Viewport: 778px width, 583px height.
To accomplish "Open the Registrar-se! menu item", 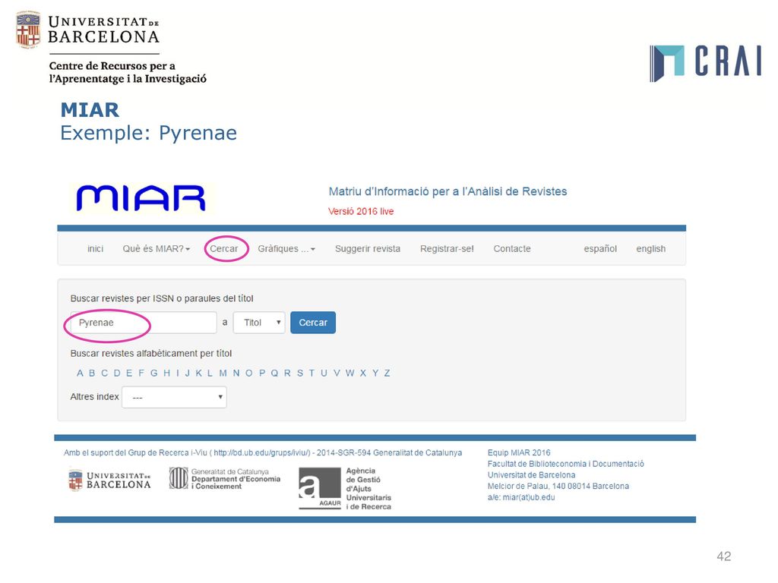I will pos(447,249).
